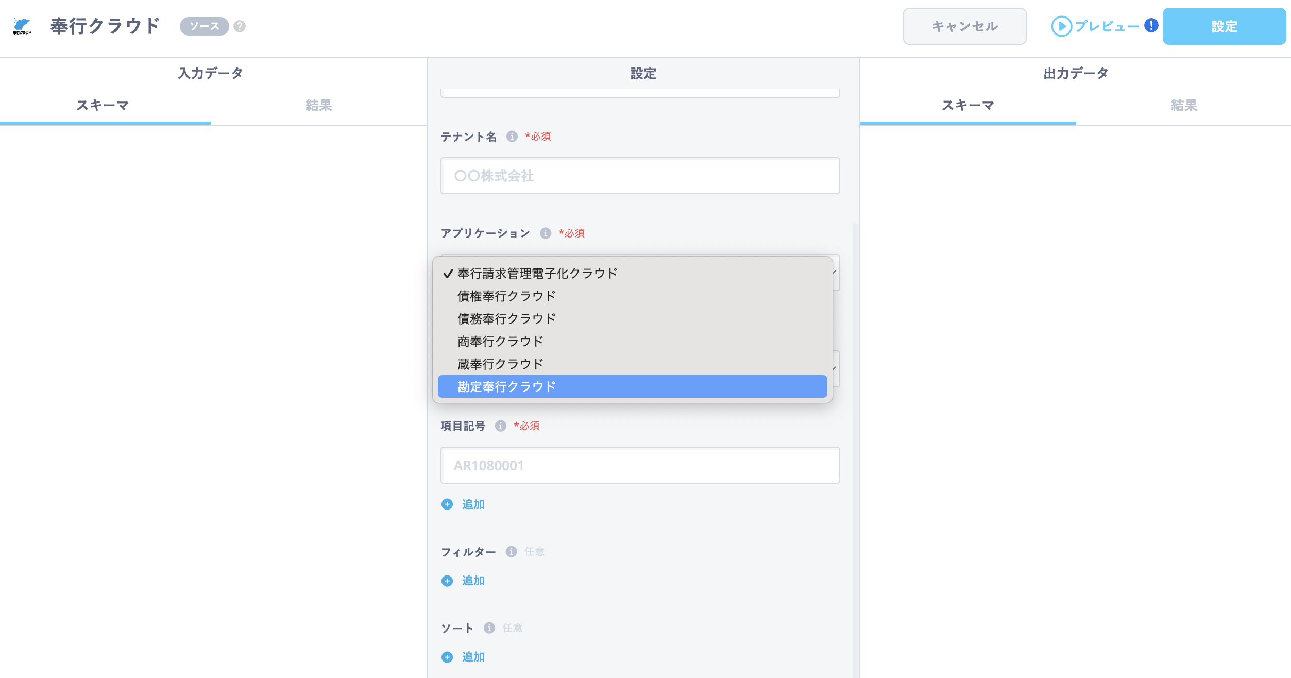Select 債権奉行クラウド option
The width and height of the screenshot is (1291, 678).
coord(633,296)
